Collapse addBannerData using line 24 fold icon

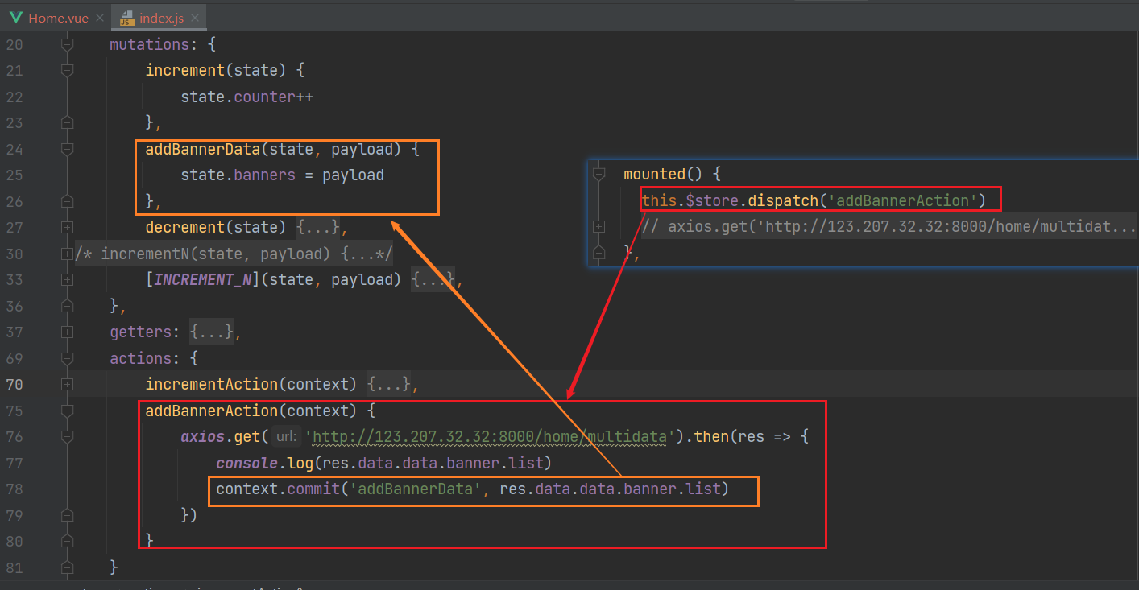point(67,149)
